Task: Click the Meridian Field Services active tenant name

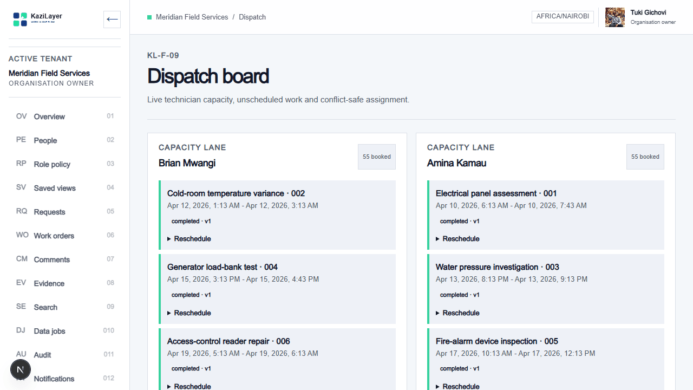Action: pos(49,73)
